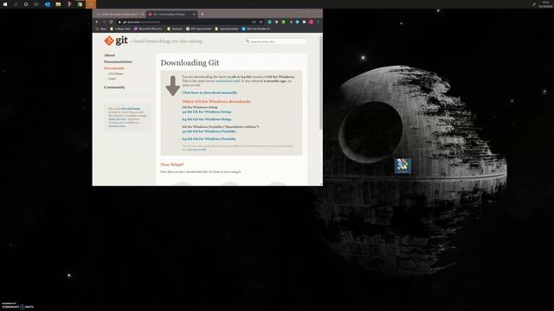Open GUI Clients under Downloads
554x311 pixels.
coord(115,73)
